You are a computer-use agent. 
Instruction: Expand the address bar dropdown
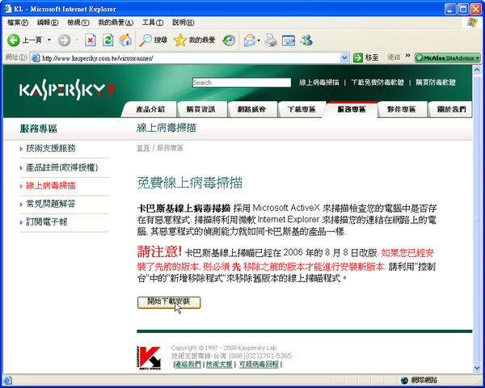click(x=344, y=57)
